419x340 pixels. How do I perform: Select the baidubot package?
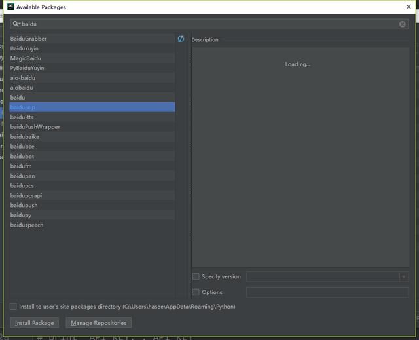pyautogui.click(x=92, y=157)
